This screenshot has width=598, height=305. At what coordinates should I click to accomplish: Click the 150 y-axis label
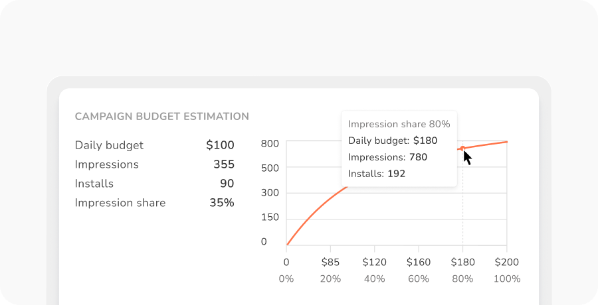coord(269,217)
